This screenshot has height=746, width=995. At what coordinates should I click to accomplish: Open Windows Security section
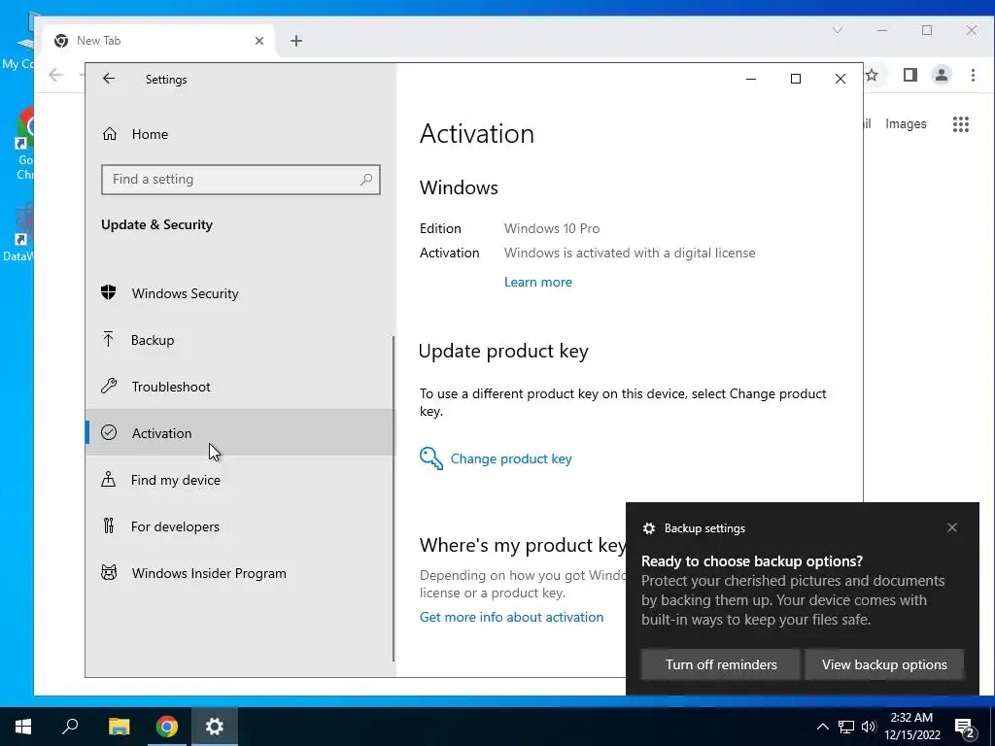240,293
